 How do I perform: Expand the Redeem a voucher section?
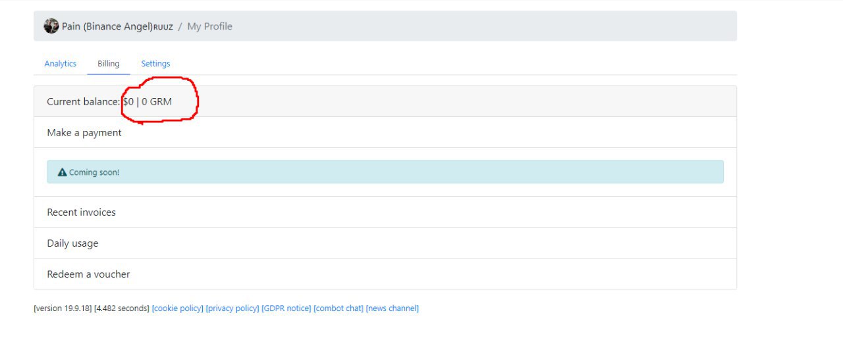coord(385,274)
